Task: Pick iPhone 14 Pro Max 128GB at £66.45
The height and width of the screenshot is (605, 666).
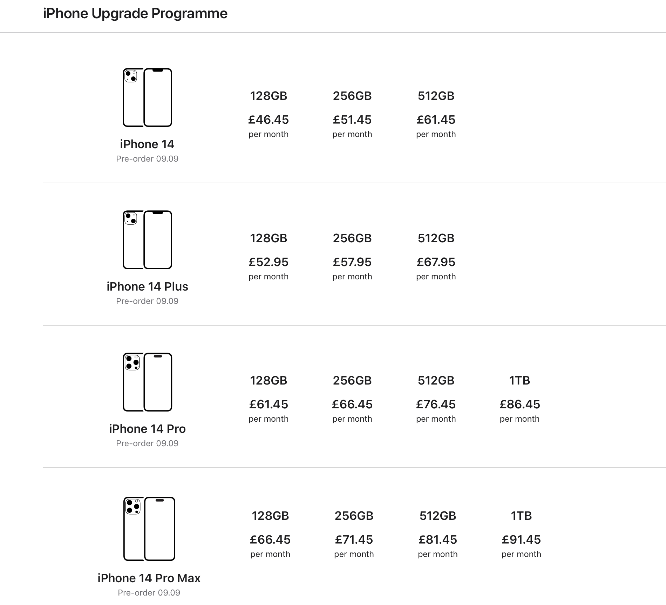Action: click(x=270, y=534)
